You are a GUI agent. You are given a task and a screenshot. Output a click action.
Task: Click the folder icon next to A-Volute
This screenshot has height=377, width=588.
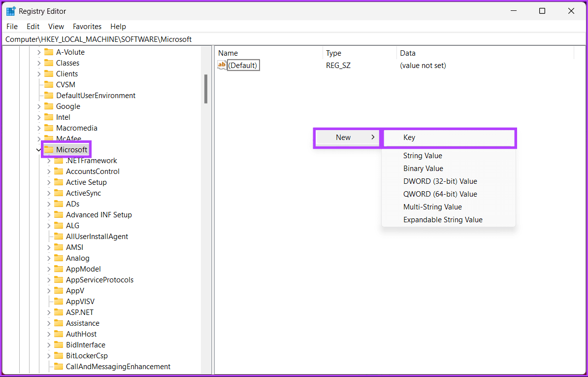(x=49, y=52)
